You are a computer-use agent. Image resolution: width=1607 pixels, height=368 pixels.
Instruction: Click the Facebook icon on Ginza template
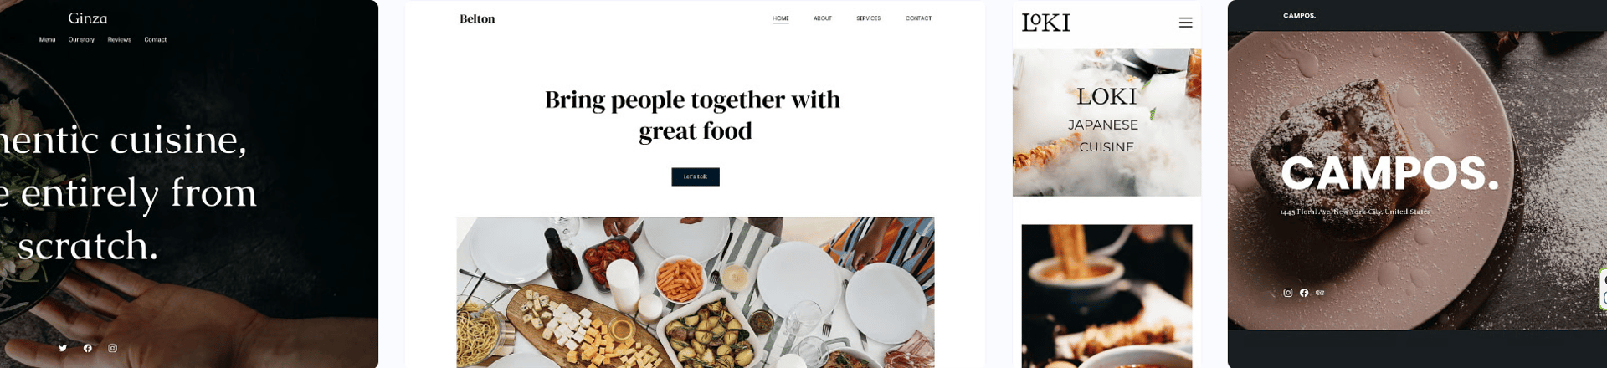pyautogui.click(x=88, y=348)
